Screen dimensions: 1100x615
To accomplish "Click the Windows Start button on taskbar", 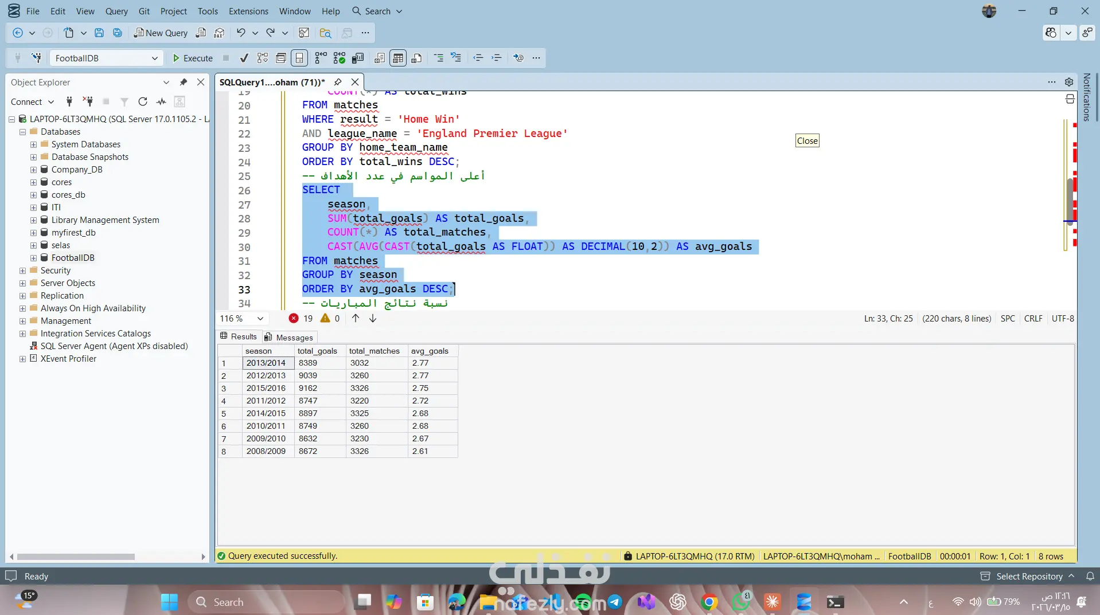I will (169, 602).
